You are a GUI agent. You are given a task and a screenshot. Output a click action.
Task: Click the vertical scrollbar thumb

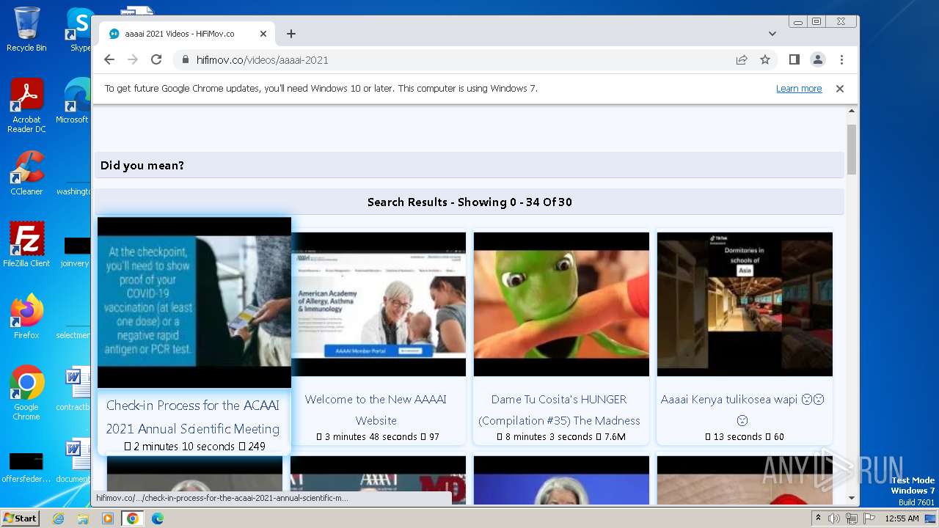coord(852,150)
